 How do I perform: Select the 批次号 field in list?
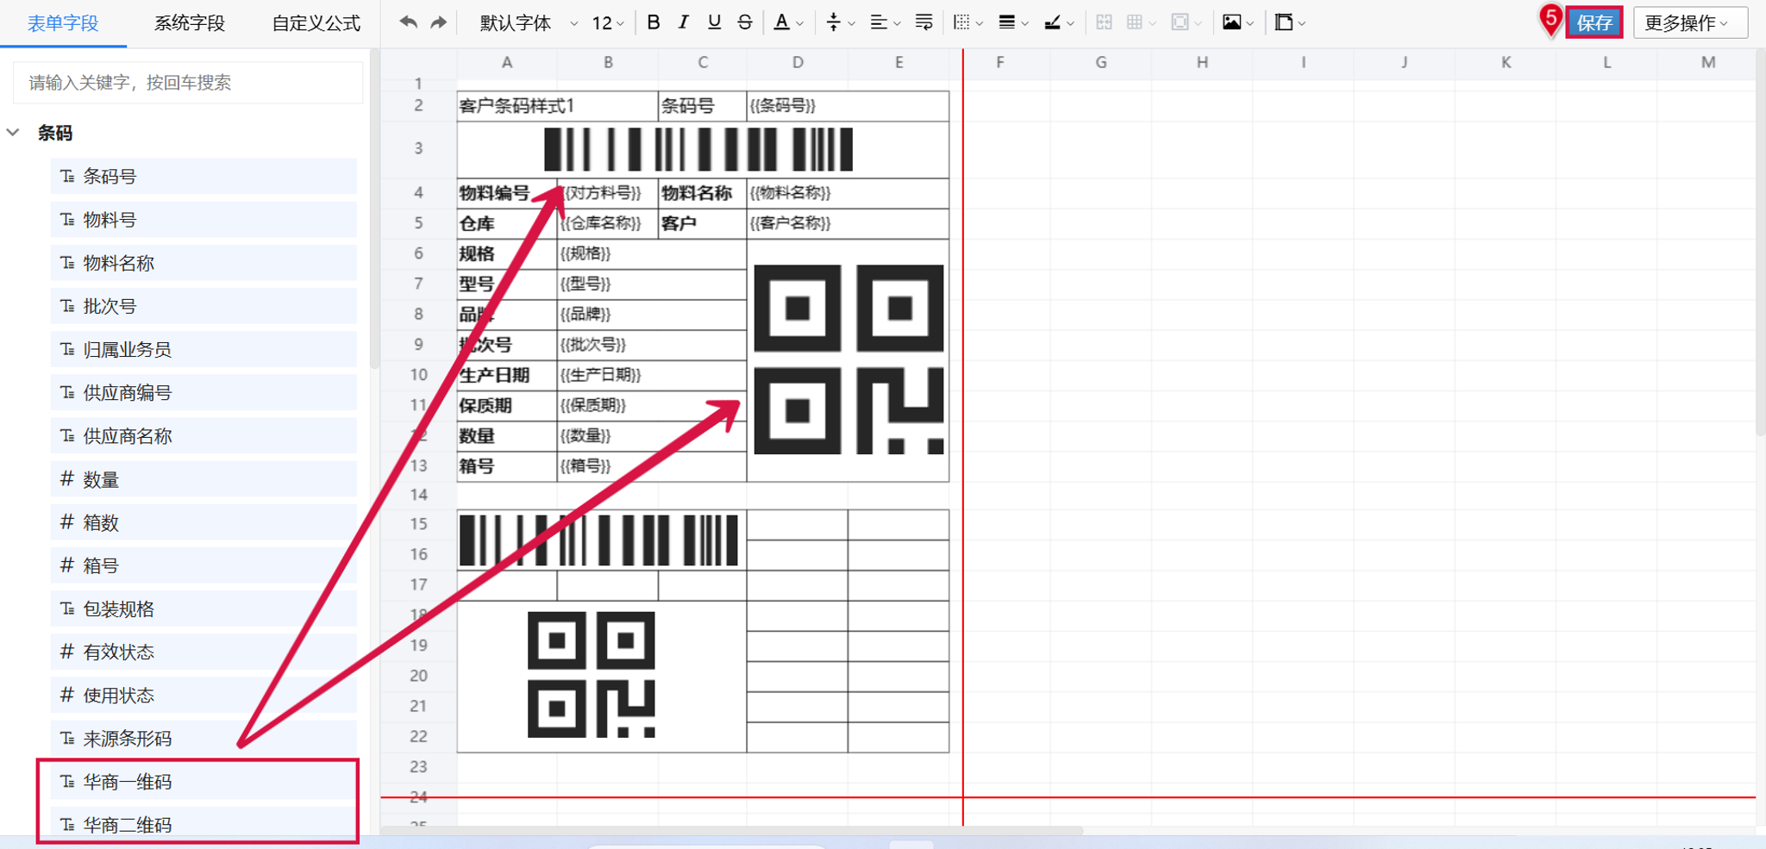(204, 306)
